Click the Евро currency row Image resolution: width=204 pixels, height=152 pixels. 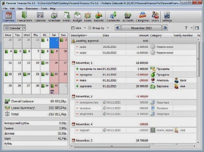click(35, 139)
